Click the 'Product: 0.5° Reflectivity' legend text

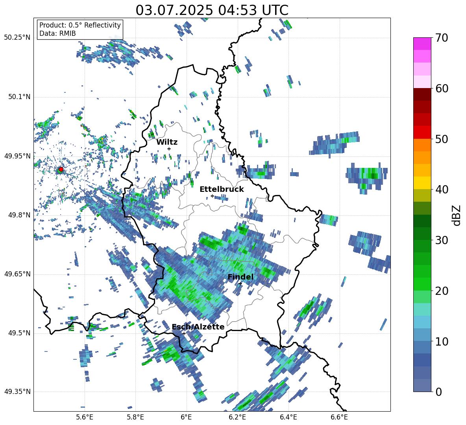click(80, 25)
